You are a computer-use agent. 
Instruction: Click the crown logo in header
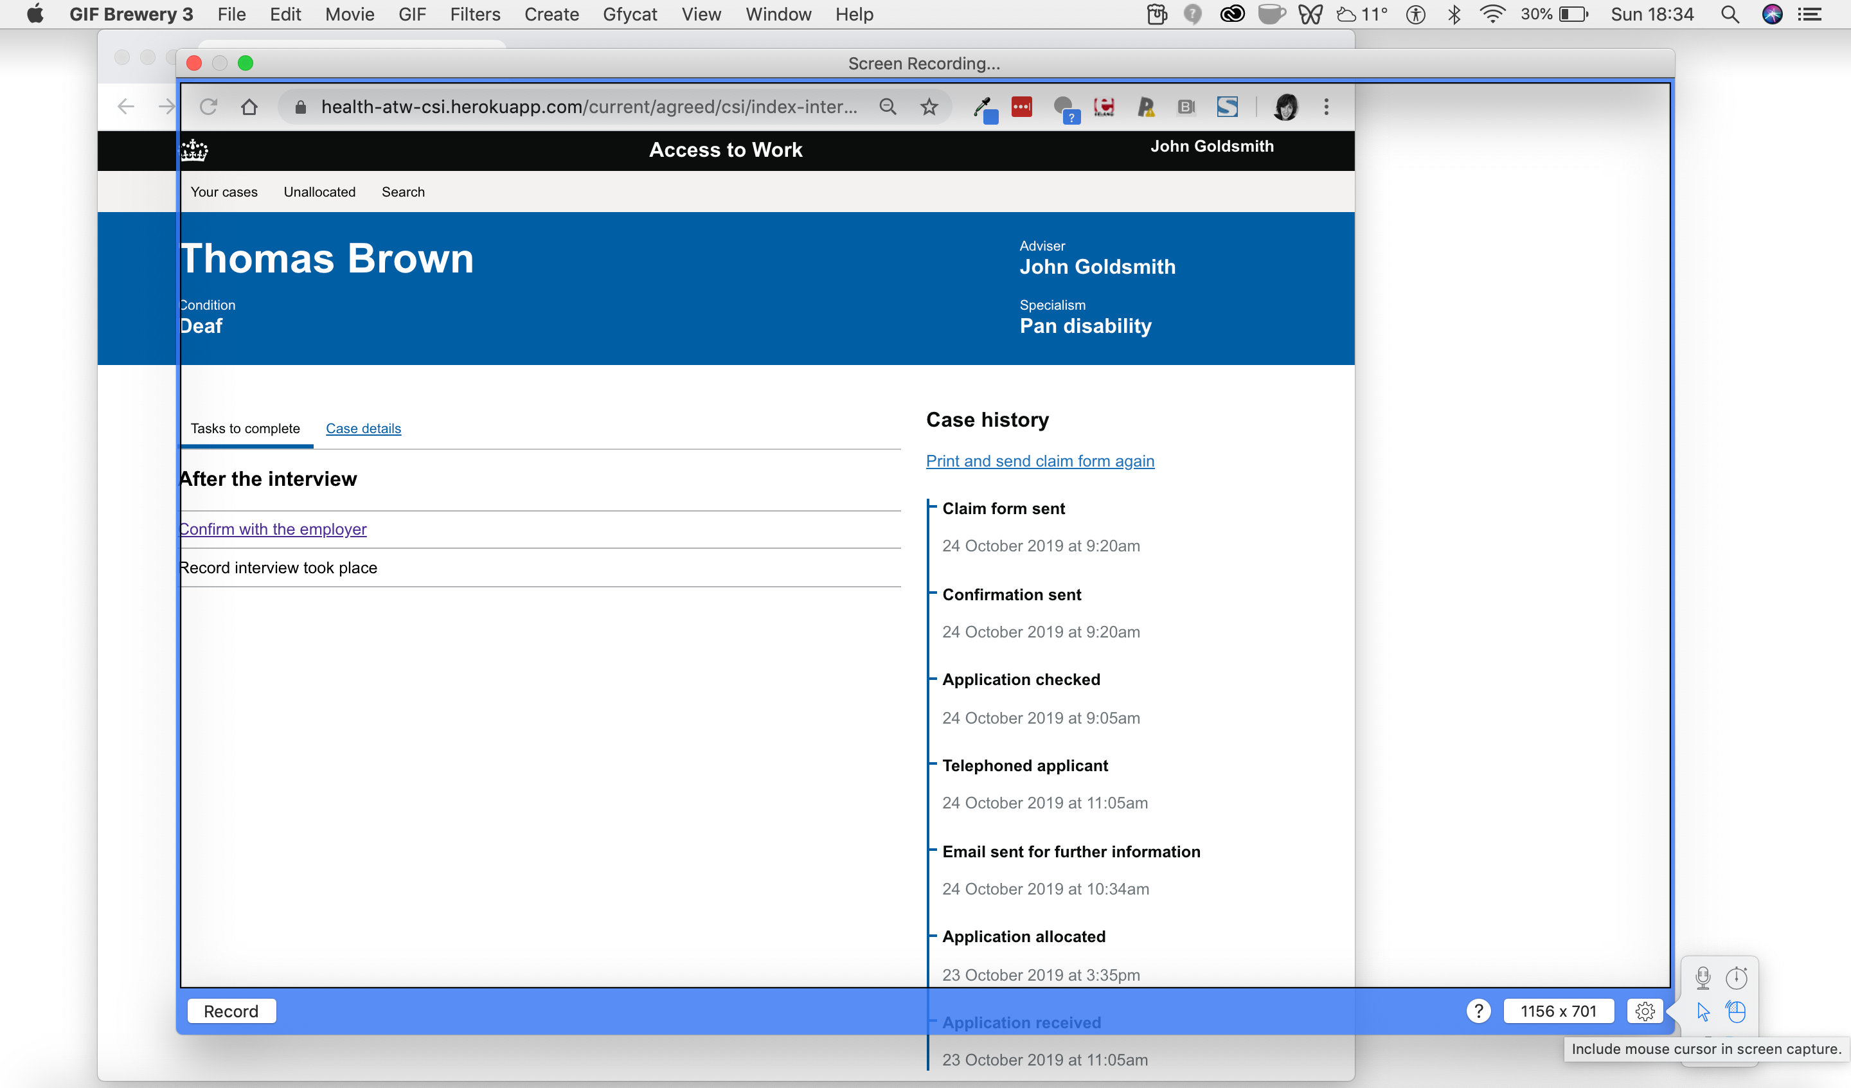point(195,150)
